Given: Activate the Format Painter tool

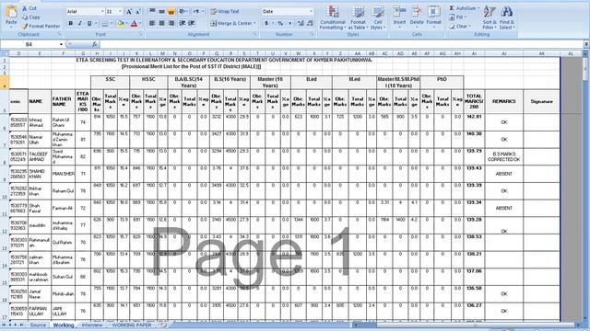Looking at the screenshot, I should tap(41, 27).
